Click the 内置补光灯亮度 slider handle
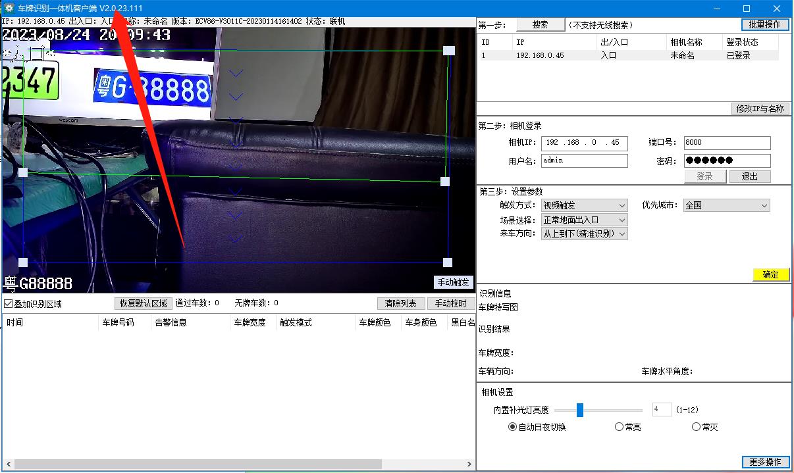The image size is (794, 473). [x=580, y=410]
